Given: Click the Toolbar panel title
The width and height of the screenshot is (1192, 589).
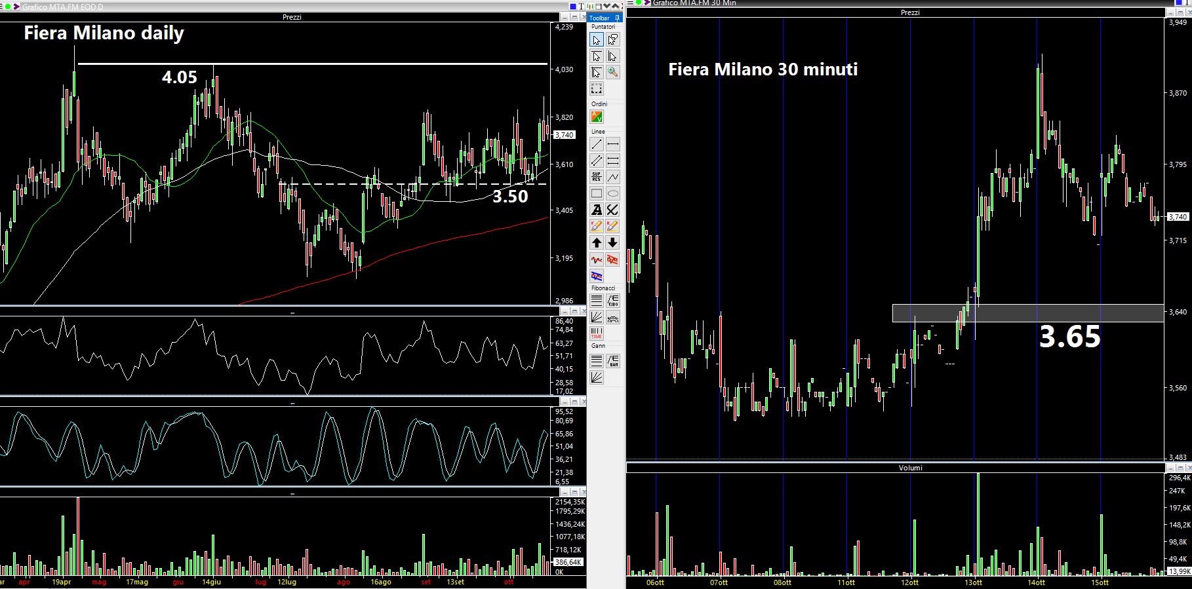Looking at the screenshot, I should pos(599,18).
